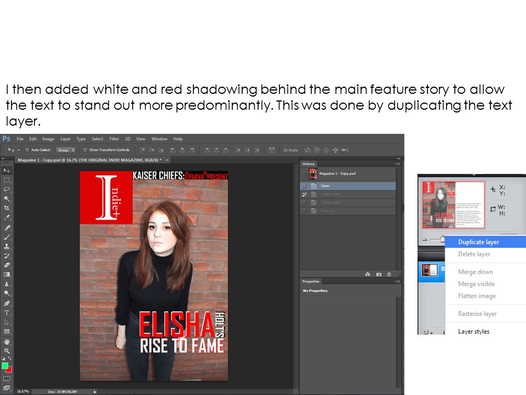Screen dimensions: 526x395
Task: Open the Properties panel menu
Action: 398,281
